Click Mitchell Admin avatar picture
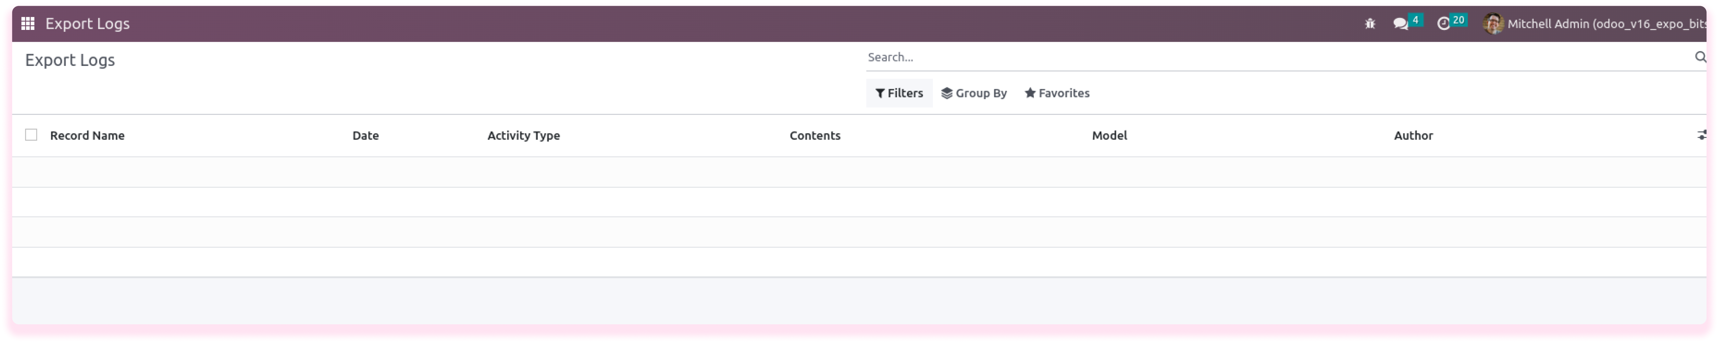This screenshot has height=342, width=1718. pyautogui.click(x=1493, y=24)
